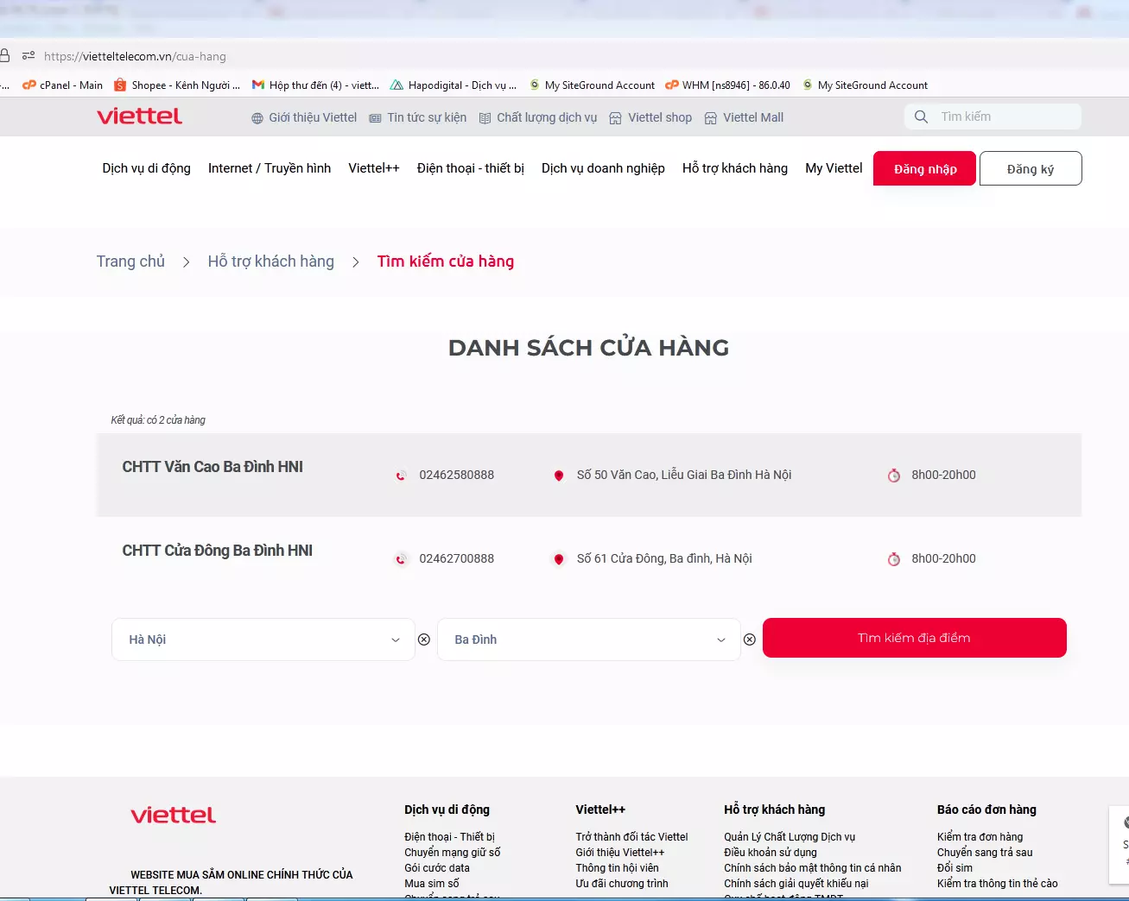The width and height of the screenshot is (1129, 901).
Task: Click the Đăng nhập button
Action: (x=925, y=168)
